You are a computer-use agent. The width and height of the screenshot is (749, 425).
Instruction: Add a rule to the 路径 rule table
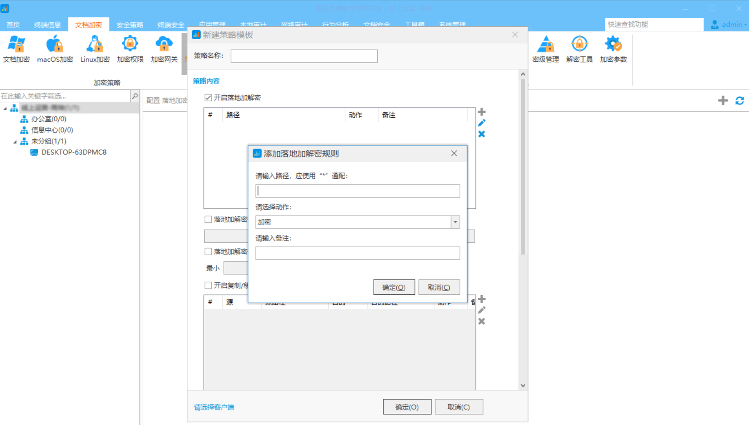pyautogui.click(x=482, y=112)
